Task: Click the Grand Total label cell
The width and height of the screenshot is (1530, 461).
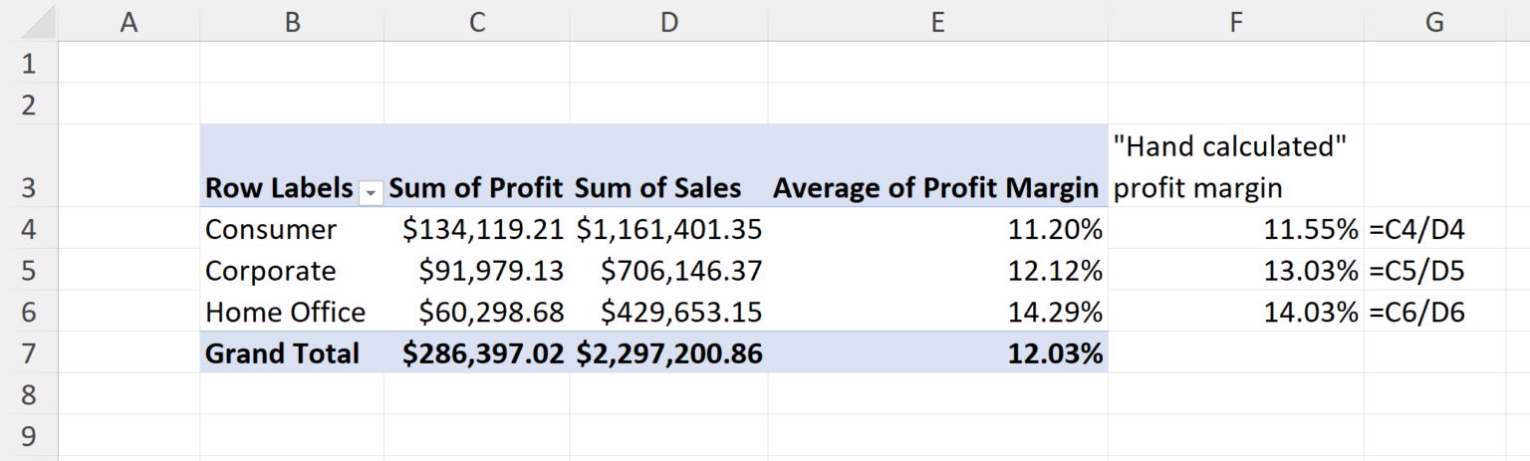Action: (282, 353)
